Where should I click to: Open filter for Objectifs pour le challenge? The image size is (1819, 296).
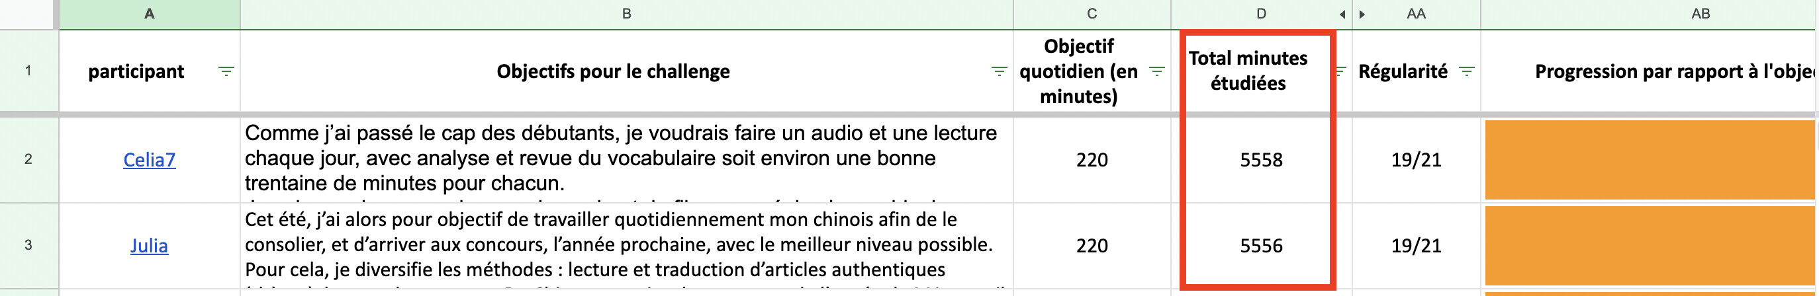(998, 71)
